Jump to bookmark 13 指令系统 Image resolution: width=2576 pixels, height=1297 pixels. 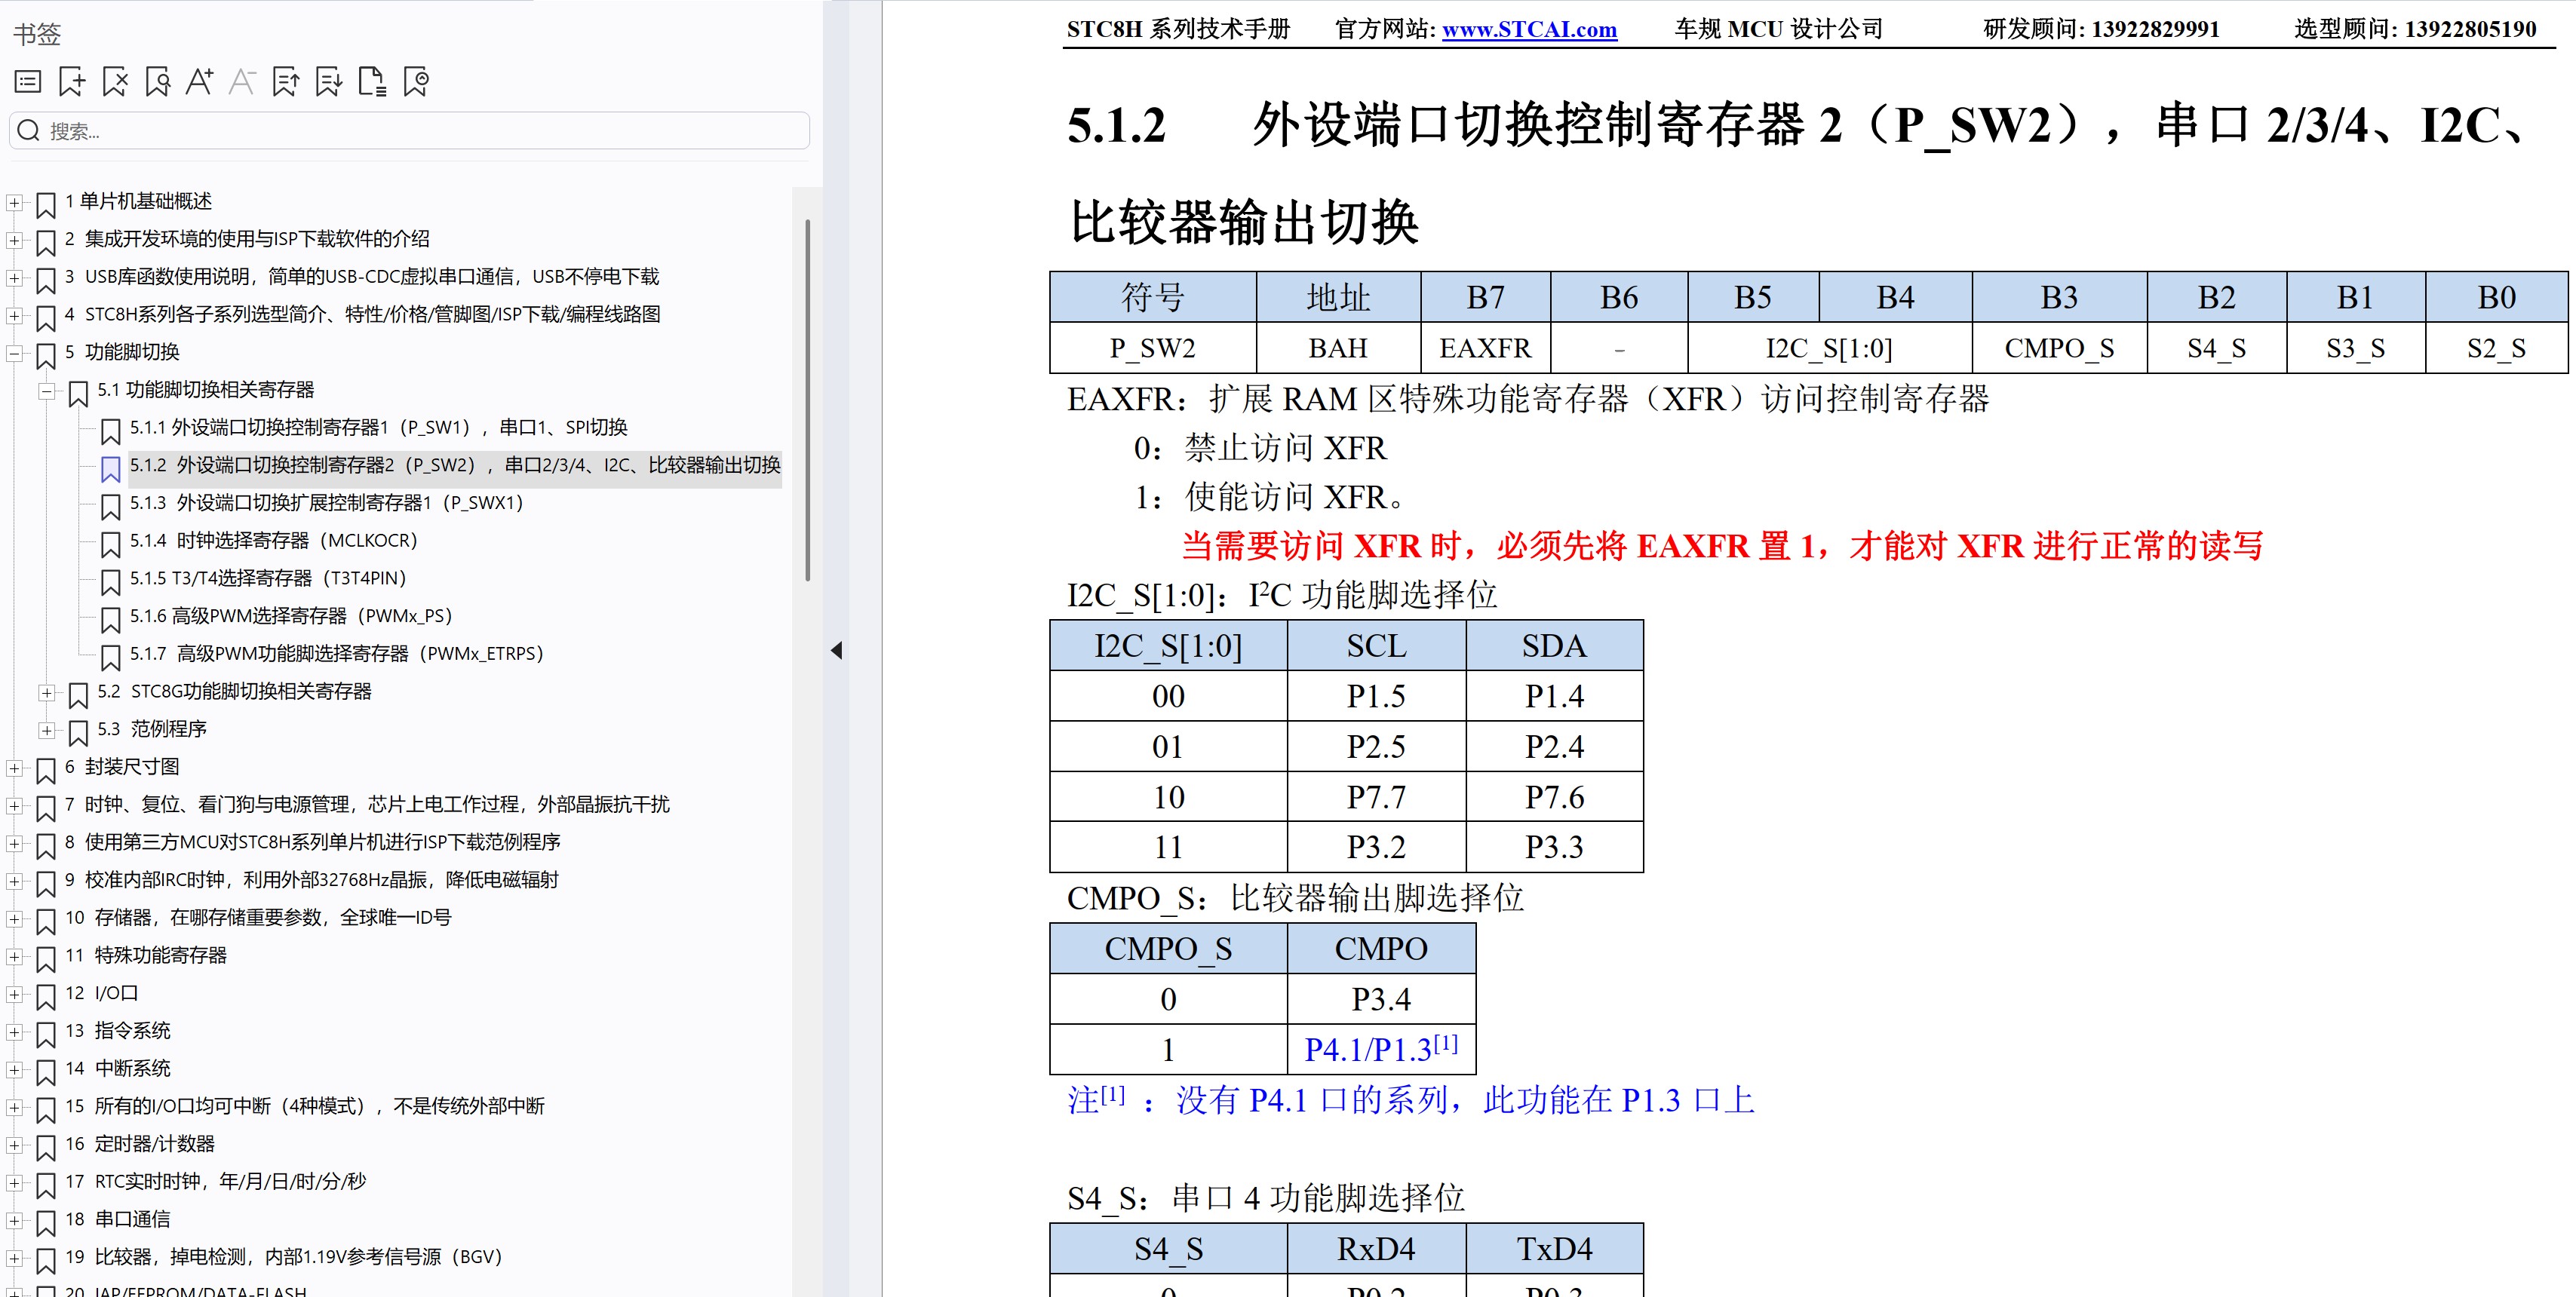coord(118,1030)
